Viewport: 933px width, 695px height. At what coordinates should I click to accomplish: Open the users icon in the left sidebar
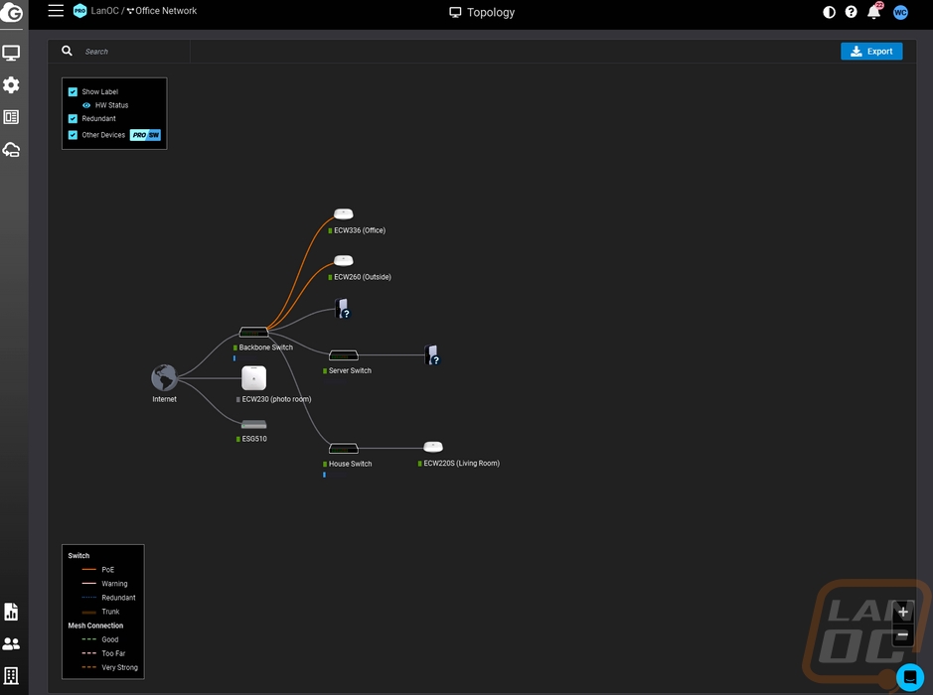tap(11, 644)
